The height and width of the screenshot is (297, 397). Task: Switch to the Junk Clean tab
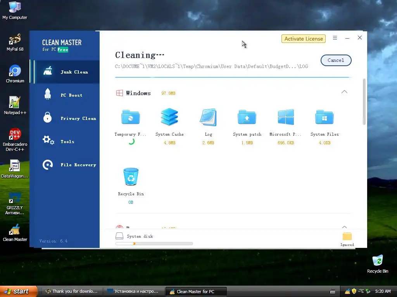coord(67,72)
